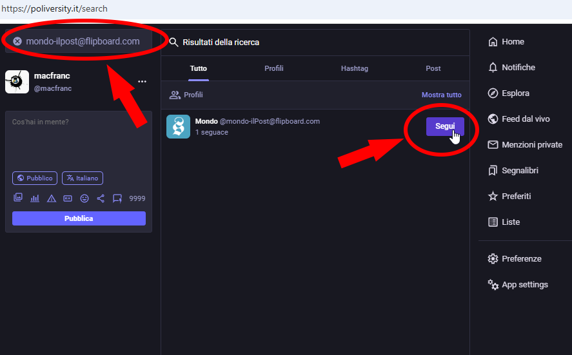Open Segnalibri bookmarks
Screen dimensions: 572x355
(x=513, y=171)
